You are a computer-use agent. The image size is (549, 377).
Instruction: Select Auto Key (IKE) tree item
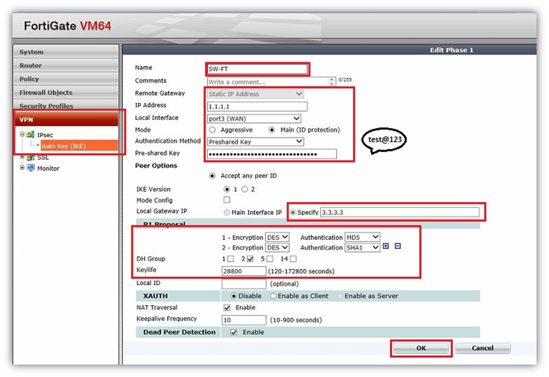click(79, 146)
